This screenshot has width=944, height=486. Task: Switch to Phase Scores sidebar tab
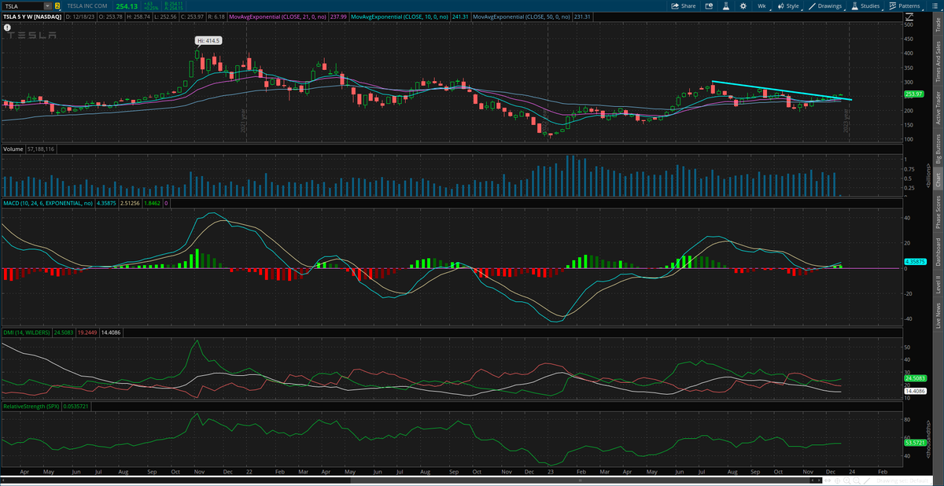pos(937,213)
